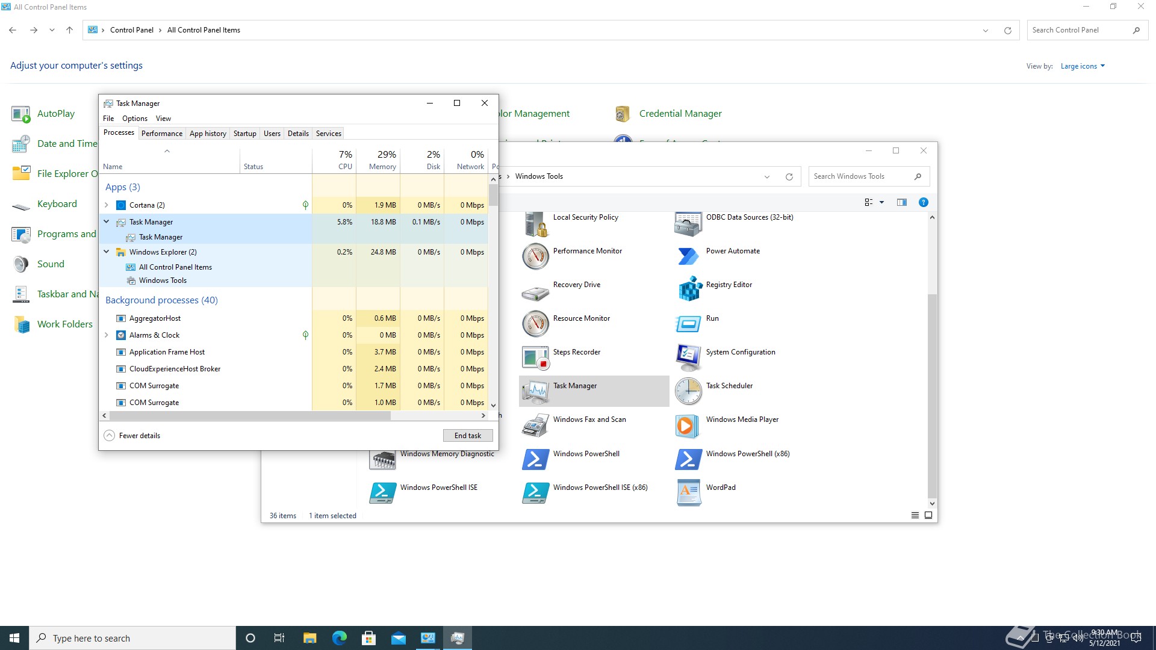Toggle preview pane in Windows Tools
This screenshot has width=1156, height=650.
(x=901, y=203)
